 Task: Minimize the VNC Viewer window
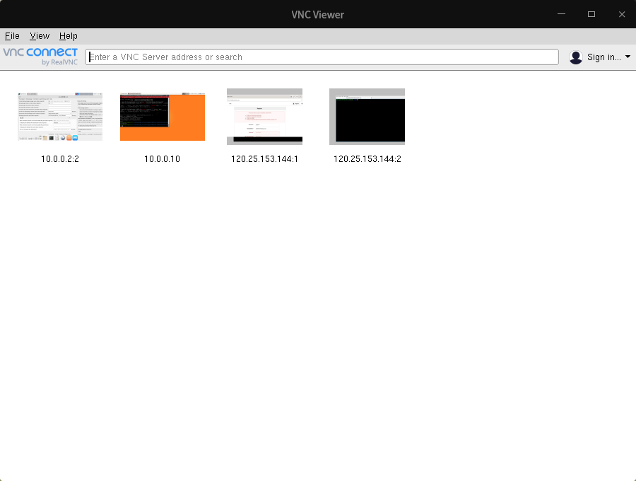(x=561, y=13)
